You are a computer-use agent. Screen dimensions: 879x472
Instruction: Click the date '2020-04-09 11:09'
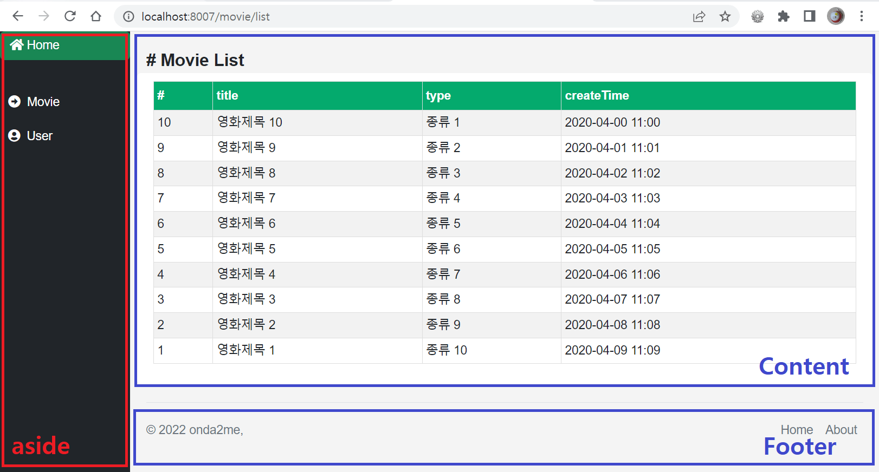612,350
